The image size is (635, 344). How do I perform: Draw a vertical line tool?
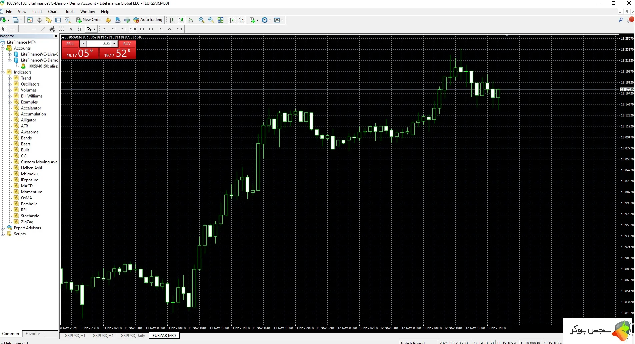(24, 29)
